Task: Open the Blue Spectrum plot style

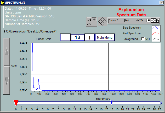Action: pos(156,28)
